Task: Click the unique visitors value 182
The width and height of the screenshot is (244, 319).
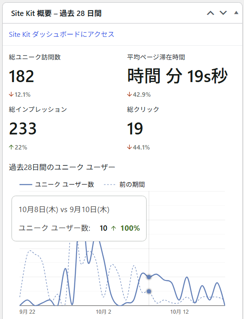Action: (x=22, y=76)
